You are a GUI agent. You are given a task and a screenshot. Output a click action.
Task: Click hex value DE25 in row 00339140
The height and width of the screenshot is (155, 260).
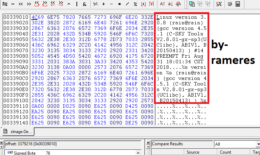pos(131,123)
